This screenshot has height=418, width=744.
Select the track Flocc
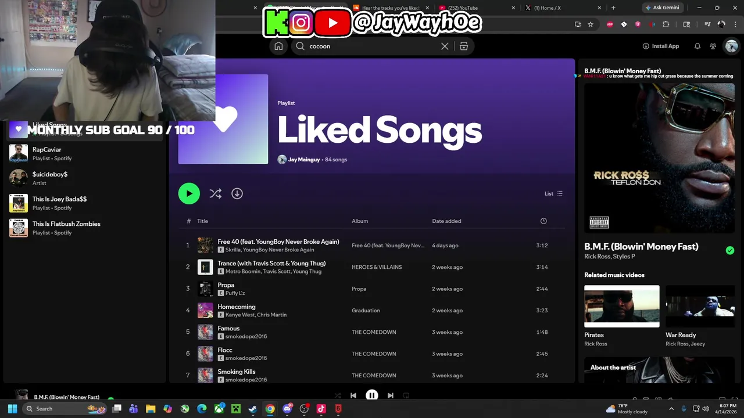coord(372,354)
